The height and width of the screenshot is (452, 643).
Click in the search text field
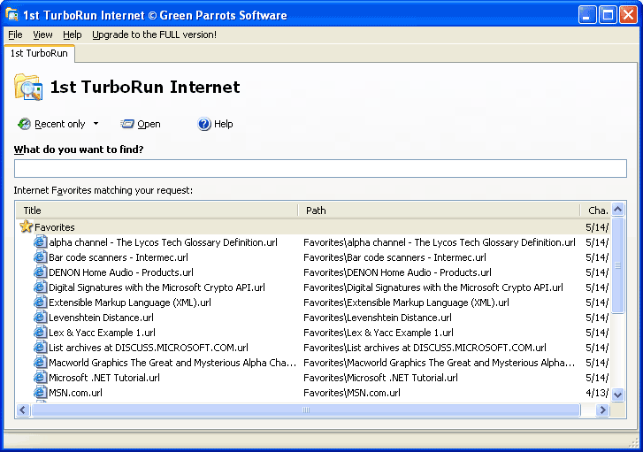(320, 169)
